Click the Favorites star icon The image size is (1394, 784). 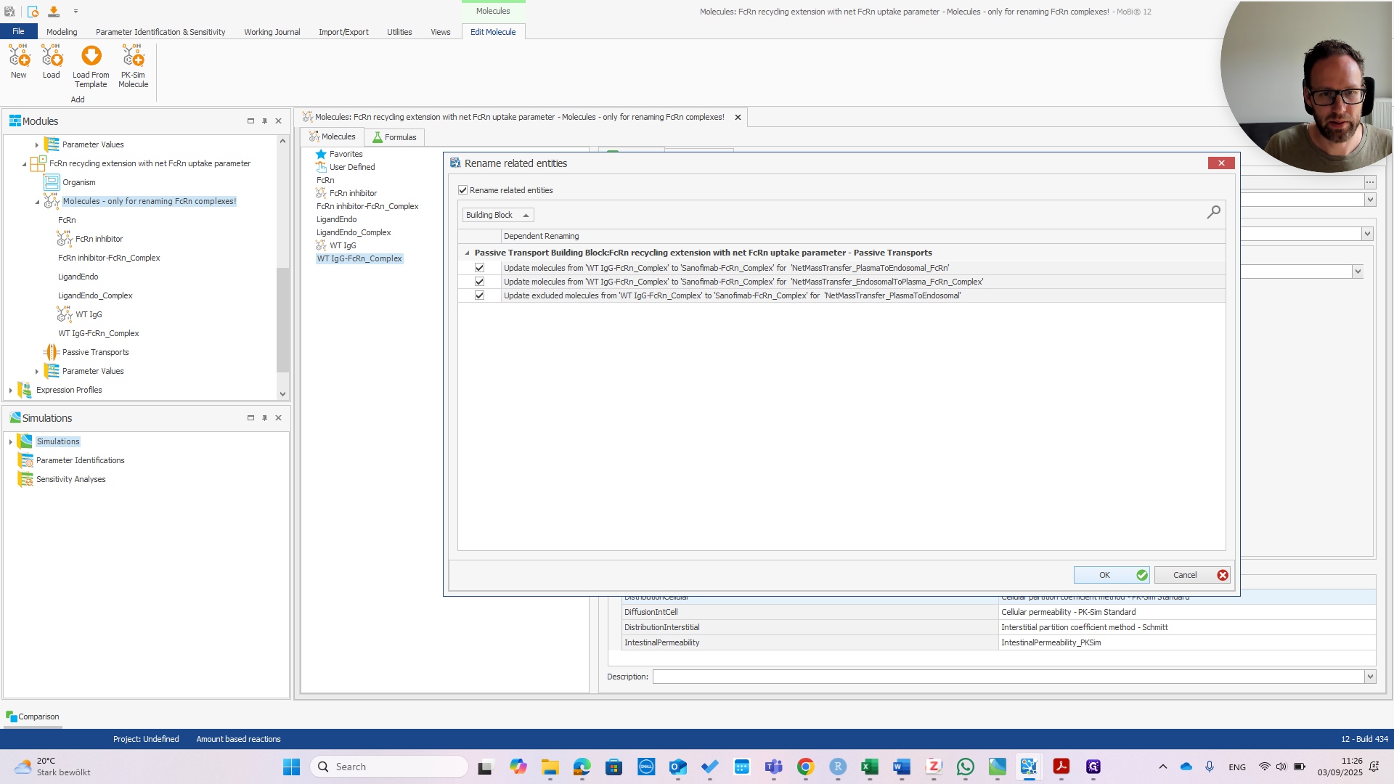click(321, 154)
